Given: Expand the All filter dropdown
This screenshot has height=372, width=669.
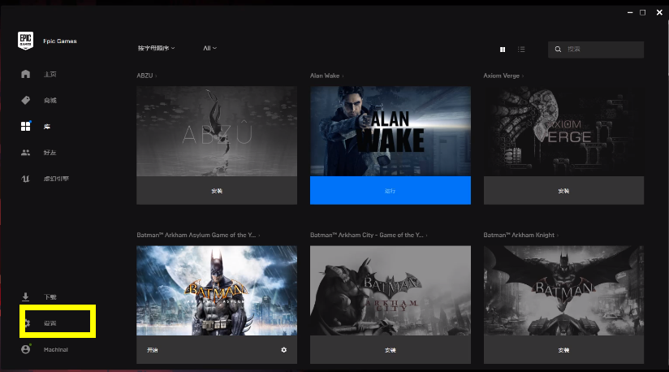Looking at the screenshot, I should click(x=209, y=49).
